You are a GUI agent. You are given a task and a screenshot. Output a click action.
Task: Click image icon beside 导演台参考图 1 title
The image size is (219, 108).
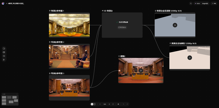[50, 11]
